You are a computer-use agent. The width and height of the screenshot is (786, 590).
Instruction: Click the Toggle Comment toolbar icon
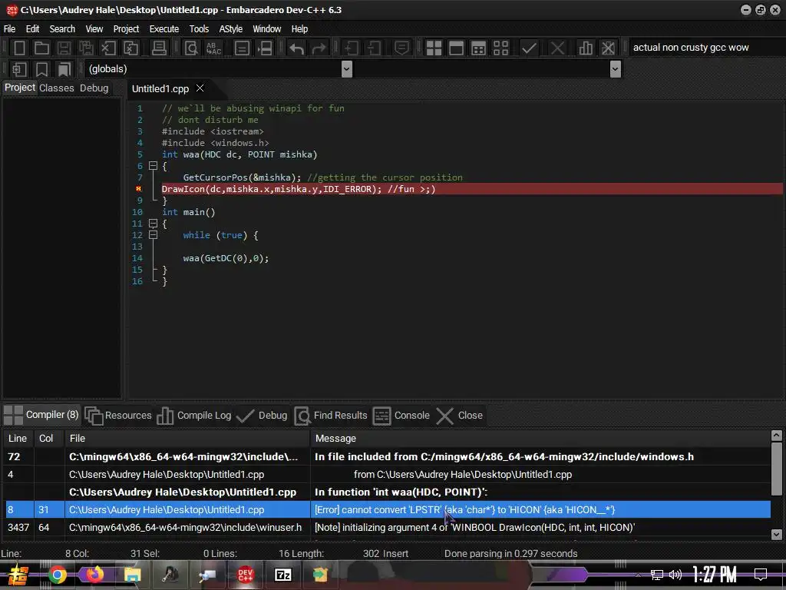pyautogui.click(x=401, y=48)
